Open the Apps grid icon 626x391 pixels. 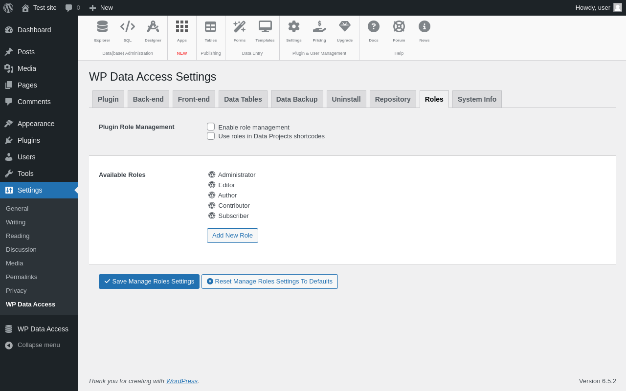tap(182, 27)
